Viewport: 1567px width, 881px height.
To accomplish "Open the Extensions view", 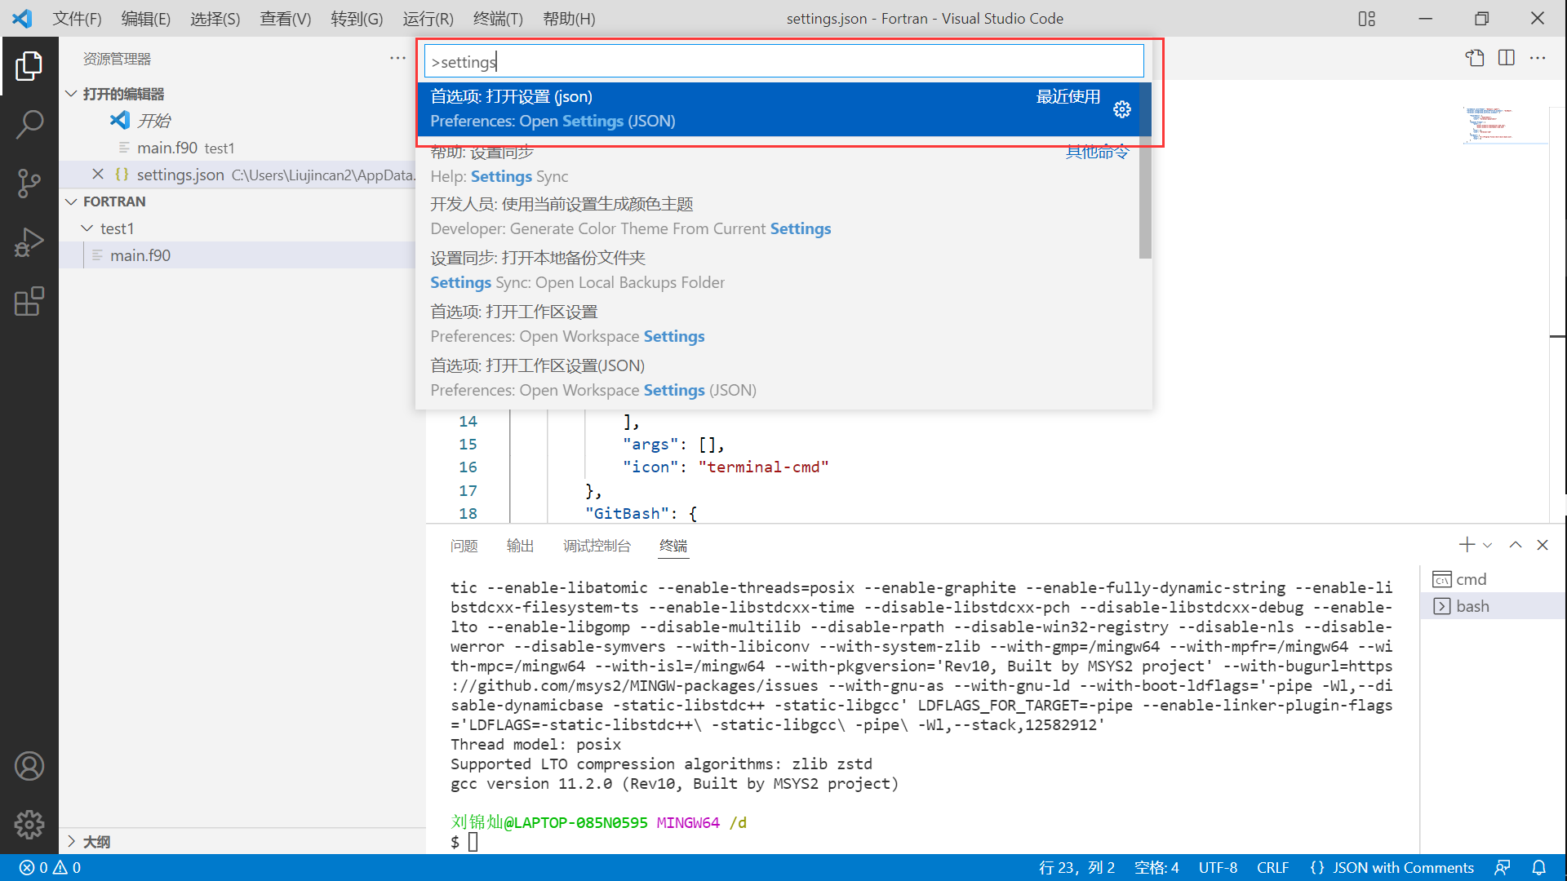I will [x=29, y=301].
